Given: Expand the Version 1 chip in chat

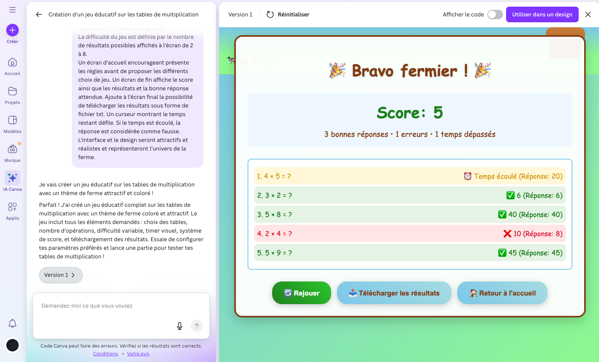Looking at the screenshot, I should tap(61, 275).
